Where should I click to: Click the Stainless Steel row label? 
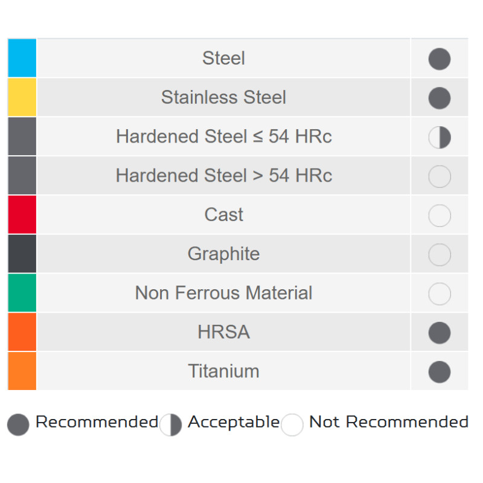tap(223, 97)
